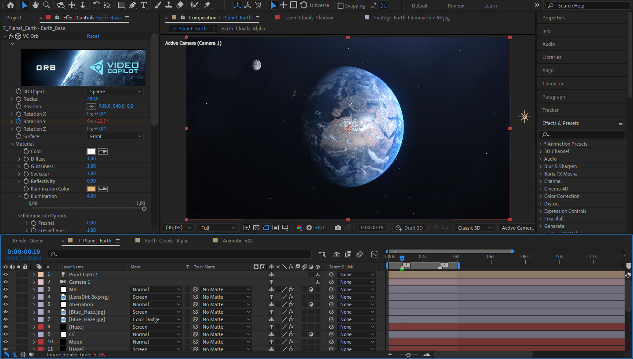This screenshot has height=359, width=633.
Task: Select the Orbit camera tool
Action: [x=61, y=5]
